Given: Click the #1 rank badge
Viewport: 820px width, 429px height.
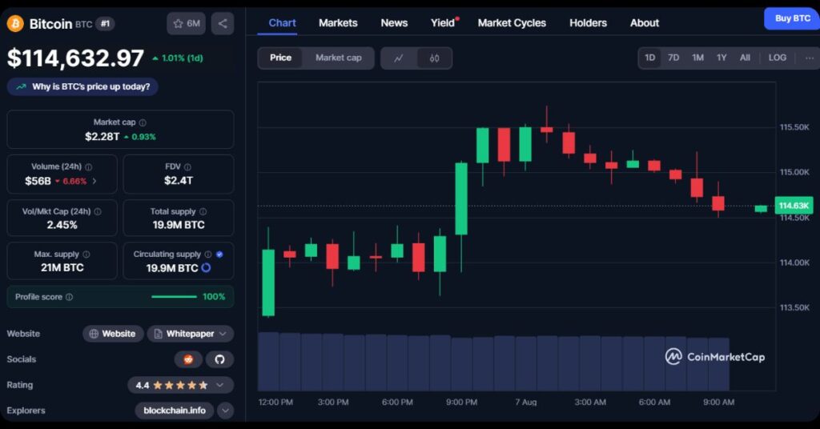Looking at the screenshot, I should (x=105, y=23).
